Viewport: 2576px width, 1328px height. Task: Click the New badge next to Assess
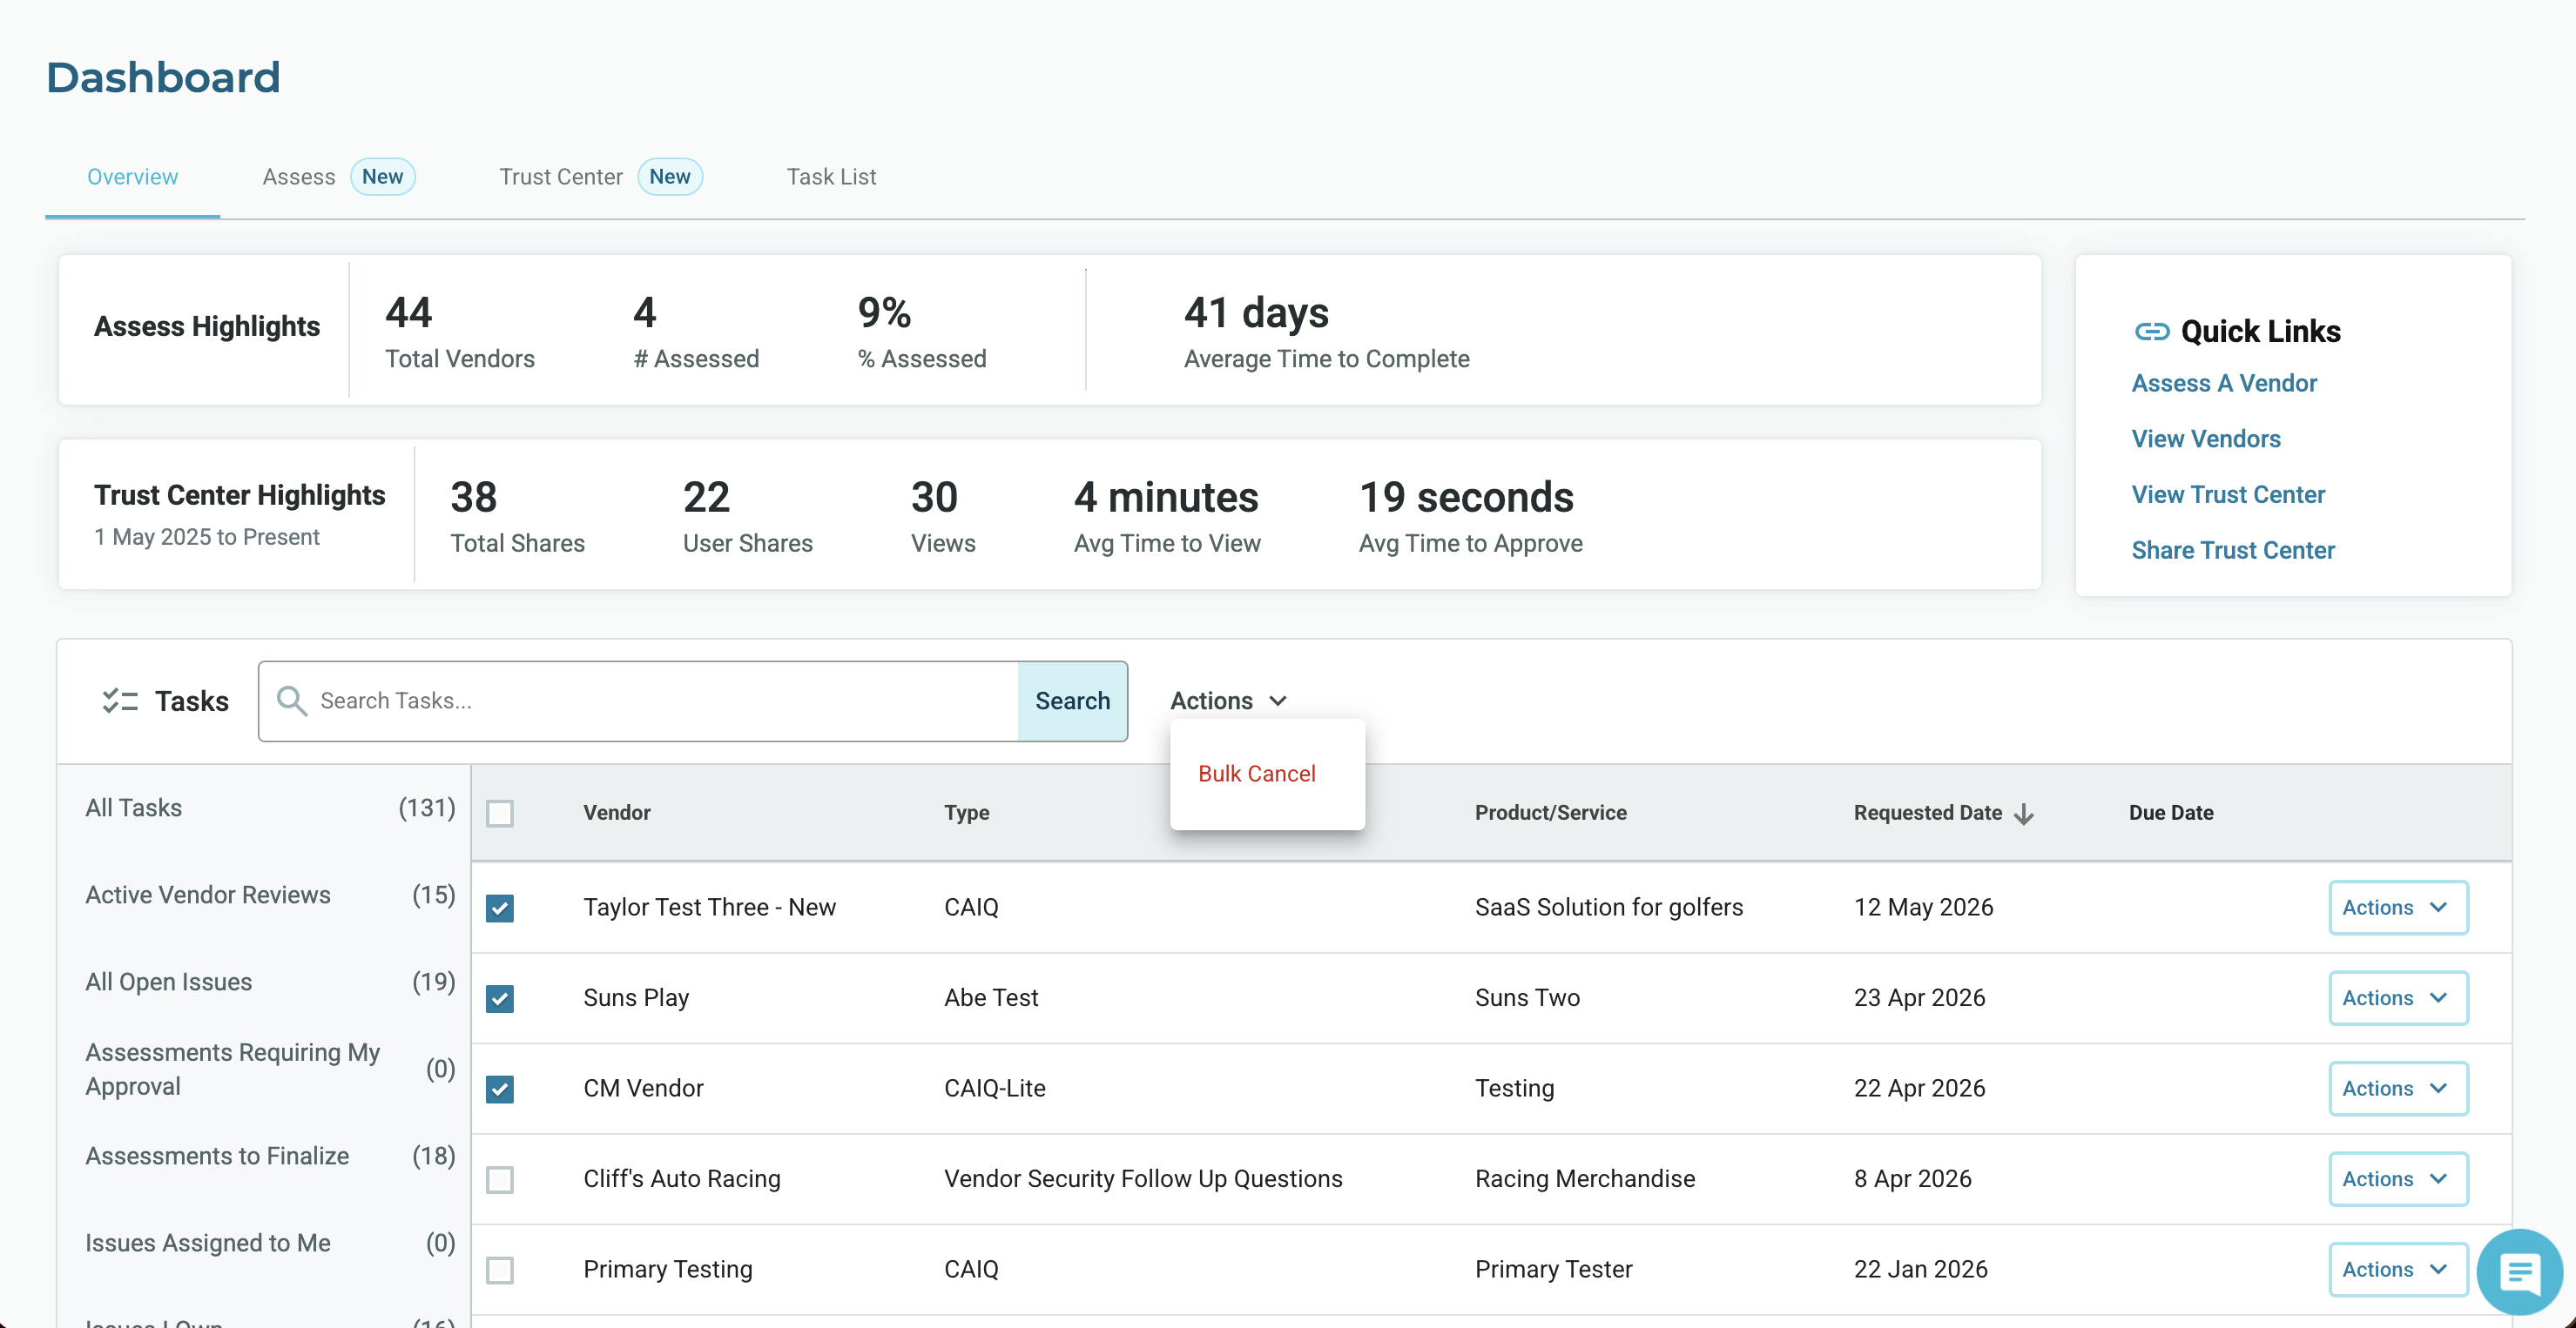382,177
